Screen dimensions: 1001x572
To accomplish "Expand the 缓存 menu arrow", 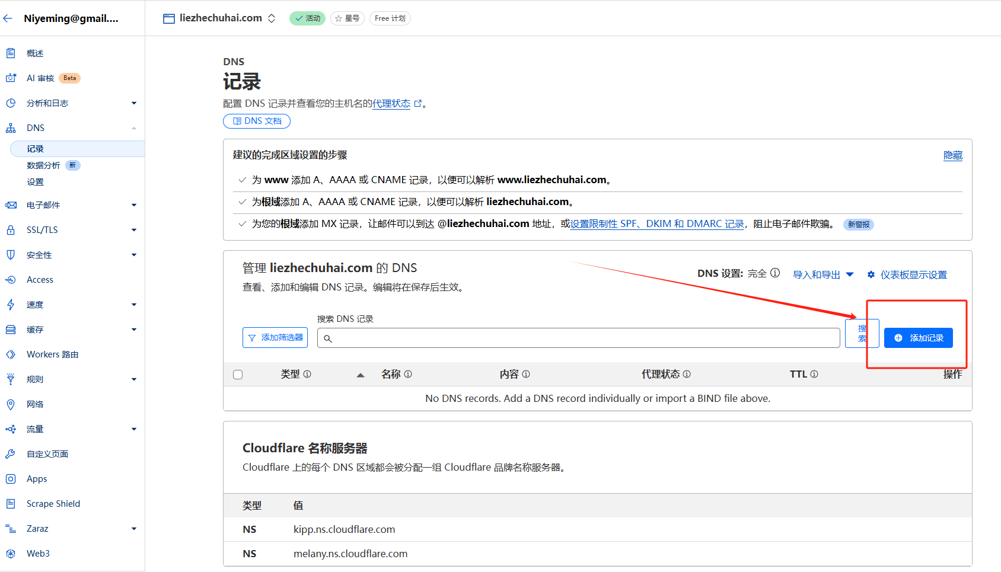I will (134, 330).
